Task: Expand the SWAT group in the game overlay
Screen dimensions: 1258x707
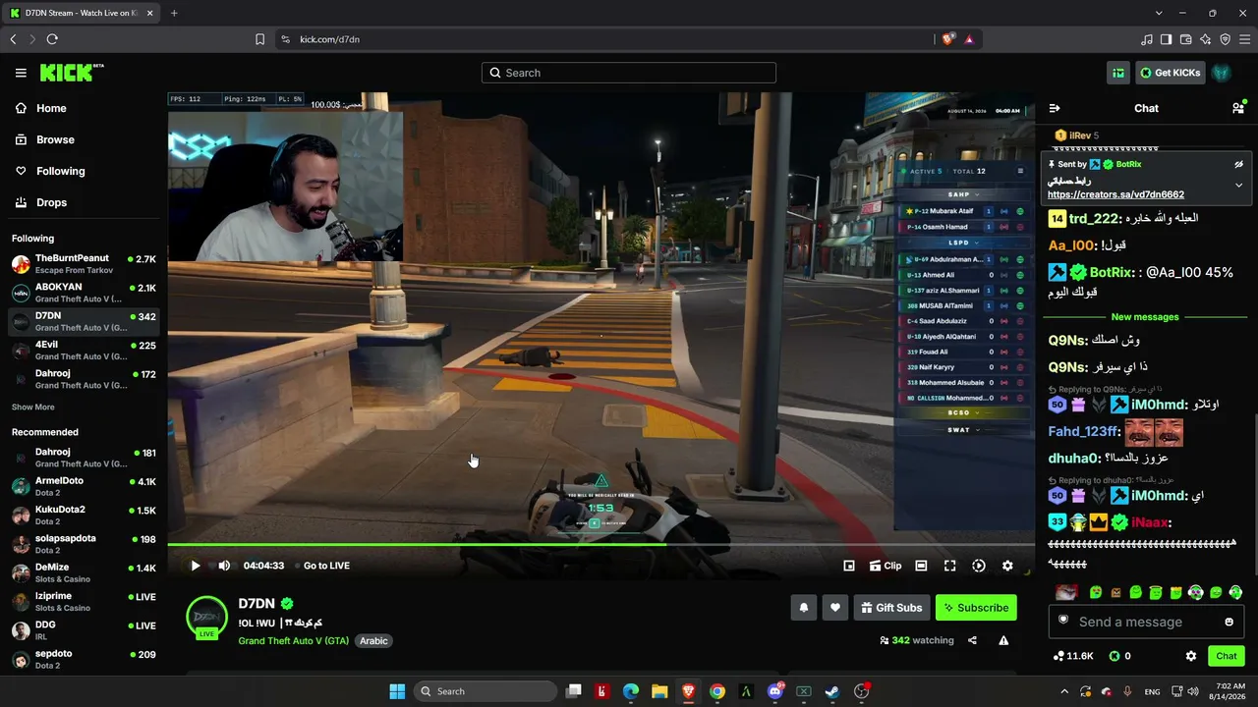Action: 961,430
